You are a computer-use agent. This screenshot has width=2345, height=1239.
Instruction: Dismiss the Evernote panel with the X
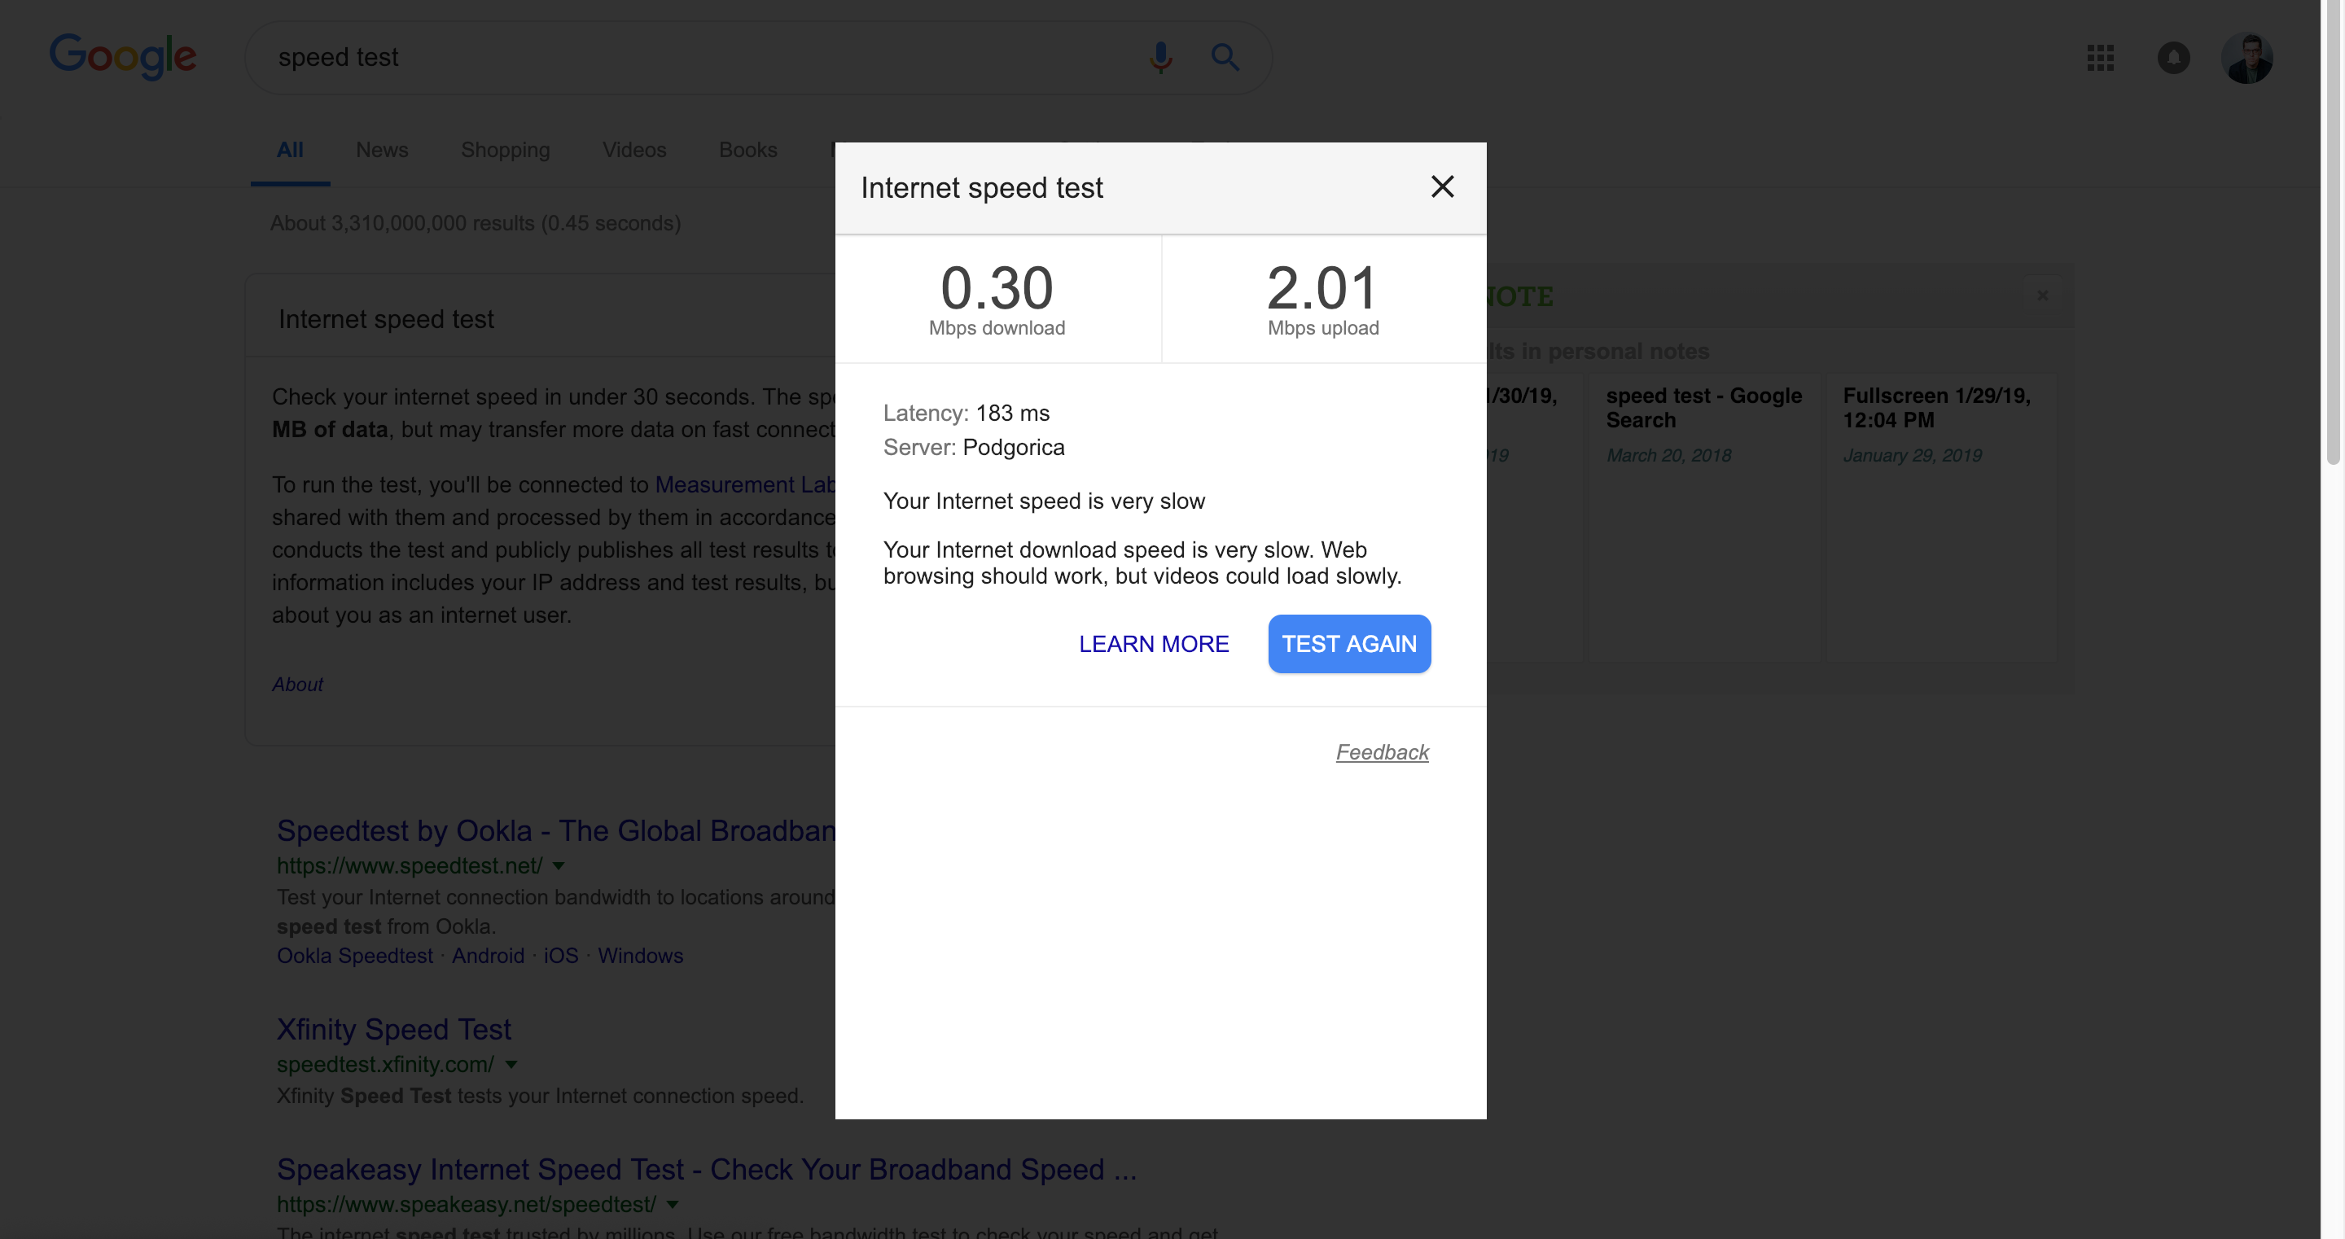[2043, 295]
